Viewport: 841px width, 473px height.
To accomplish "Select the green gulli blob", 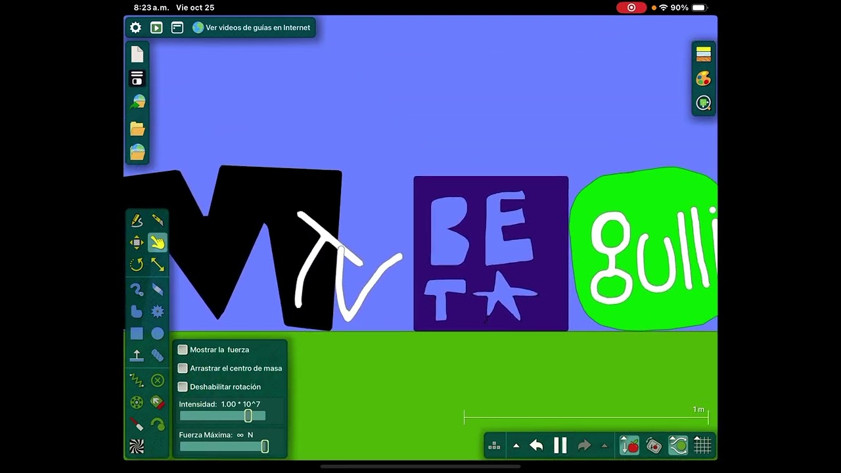I will [x=643, y=248].
